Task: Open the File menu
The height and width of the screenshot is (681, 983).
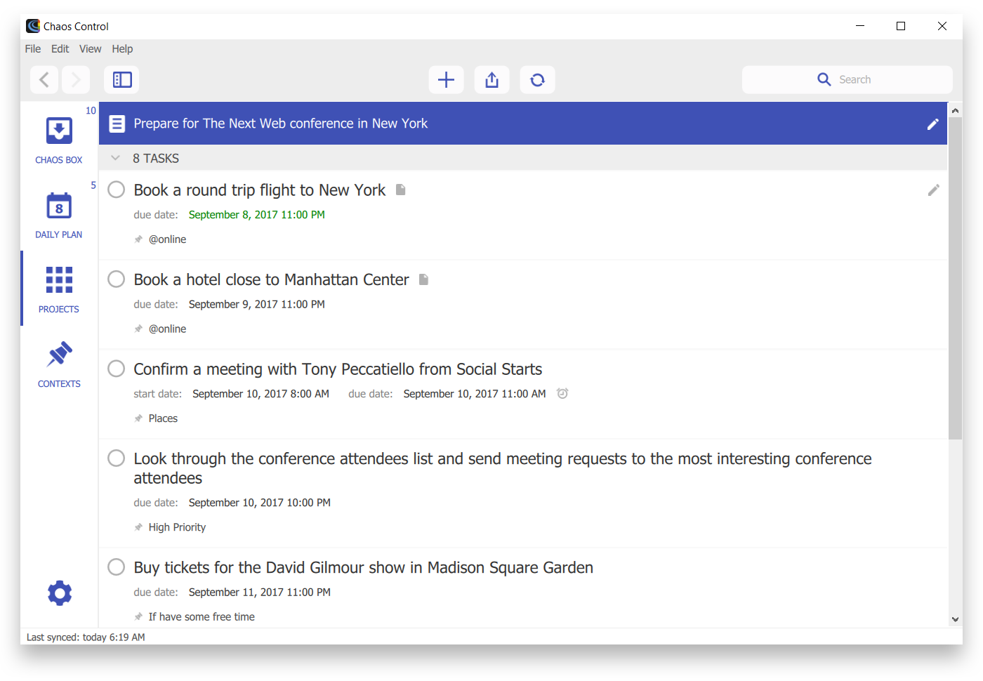Action: click(33, 49)
